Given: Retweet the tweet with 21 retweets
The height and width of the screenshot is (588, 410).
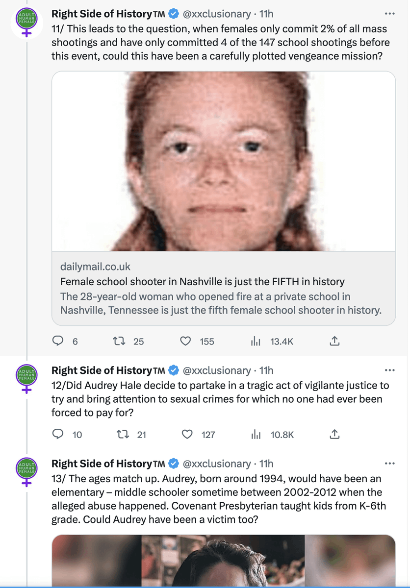Looking at the screenshot, I should coord(119,434).
